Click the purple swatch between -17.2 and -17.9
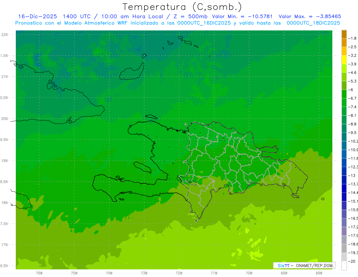The width and height of the screenshot is (358, 277). coord(344,231)
